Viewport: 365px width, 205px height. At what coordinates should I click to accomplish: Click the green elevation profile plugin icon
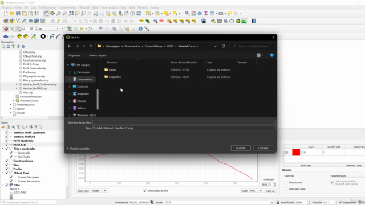(x=244, y=21)
